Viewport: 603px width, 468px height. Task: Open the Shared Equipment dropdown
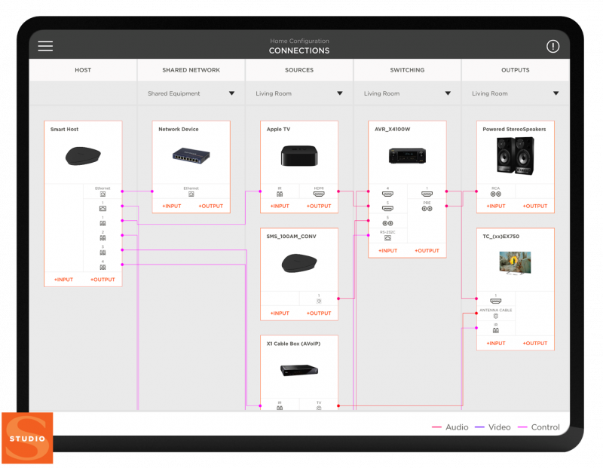[x=190, y=93]
